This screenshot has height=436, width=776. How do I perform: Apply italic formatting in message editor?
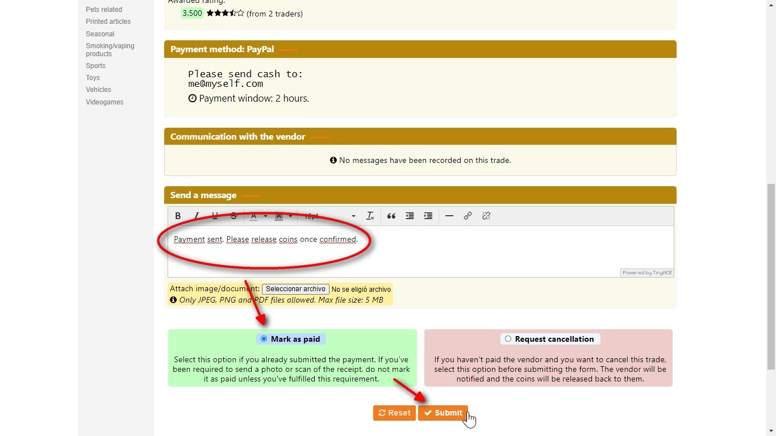(x=197, y=216)
